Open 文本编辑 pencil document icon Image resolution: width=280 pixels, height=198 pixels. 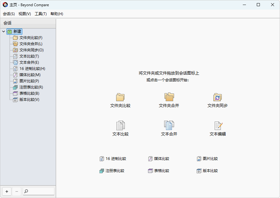(x=218, y=126)
